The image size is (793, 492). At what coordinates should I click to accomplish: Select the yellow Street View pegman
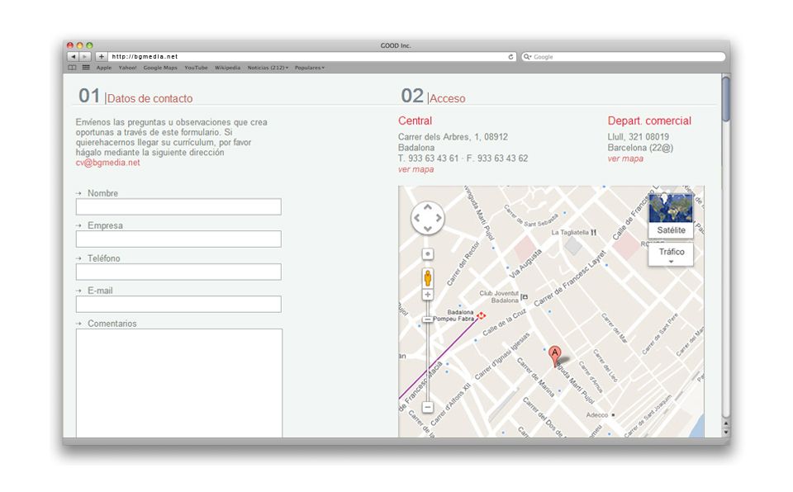[428, 277]
